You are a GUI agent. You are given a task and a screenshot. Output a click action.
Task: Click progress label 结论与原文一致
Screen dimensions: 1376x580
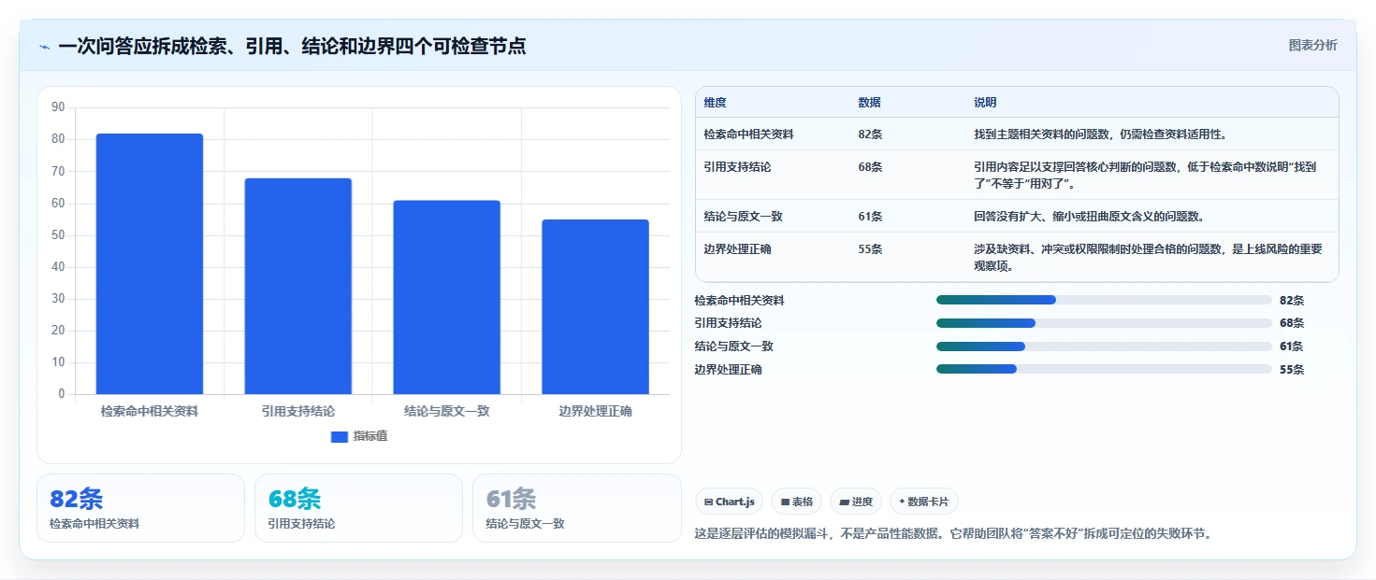pyautogui.click(x=734, y=347)
